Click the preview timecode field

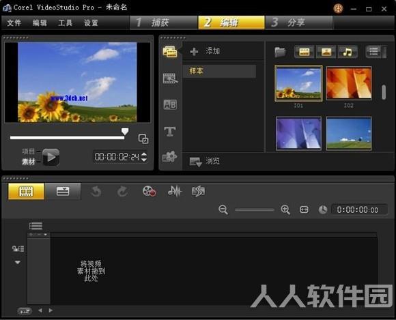[x=117, y=157]
